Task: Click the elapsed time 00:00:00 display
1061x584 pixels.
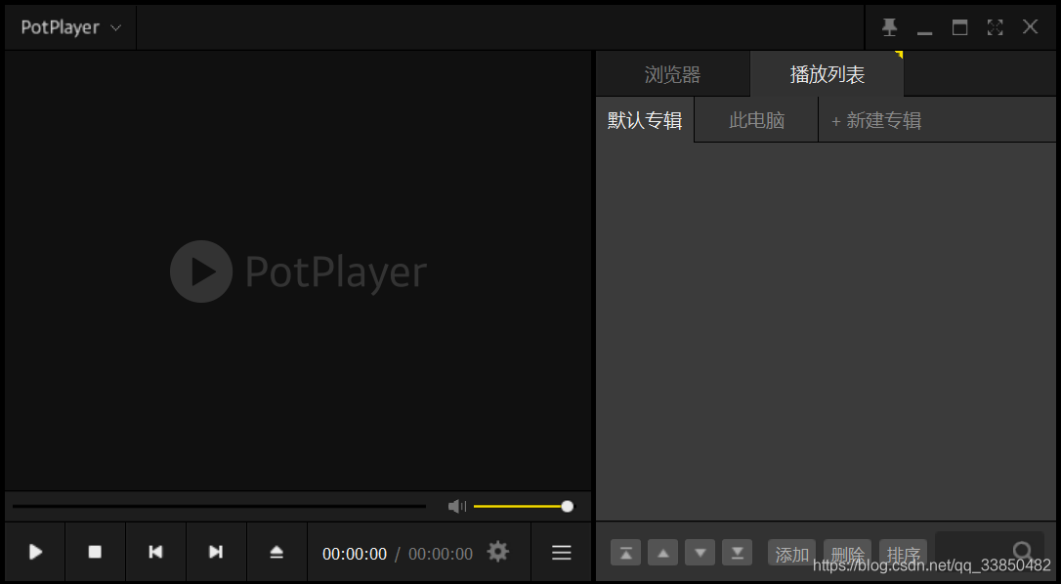Action: point(355,554)
